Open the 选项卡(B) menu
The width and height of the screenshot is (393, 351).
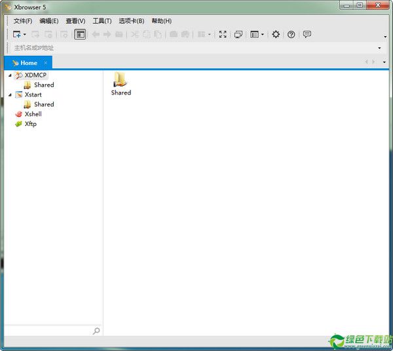click(x=132, y=21)
